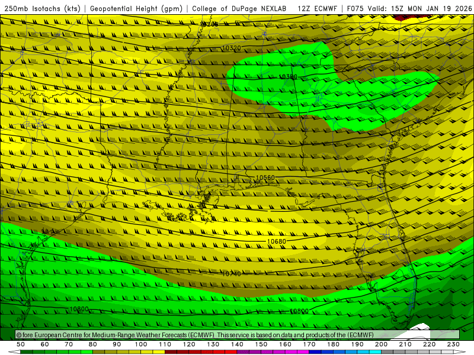
Task: Click the 10320 height contour label
Action: [x=232, y=48]
